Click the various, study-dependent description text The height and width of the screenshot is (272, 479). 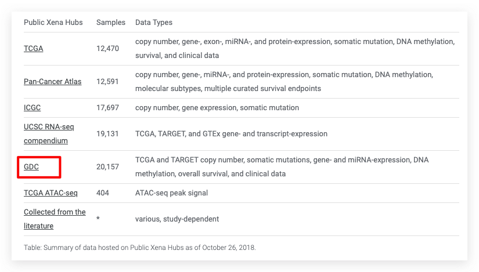click(x=177, y=219)
